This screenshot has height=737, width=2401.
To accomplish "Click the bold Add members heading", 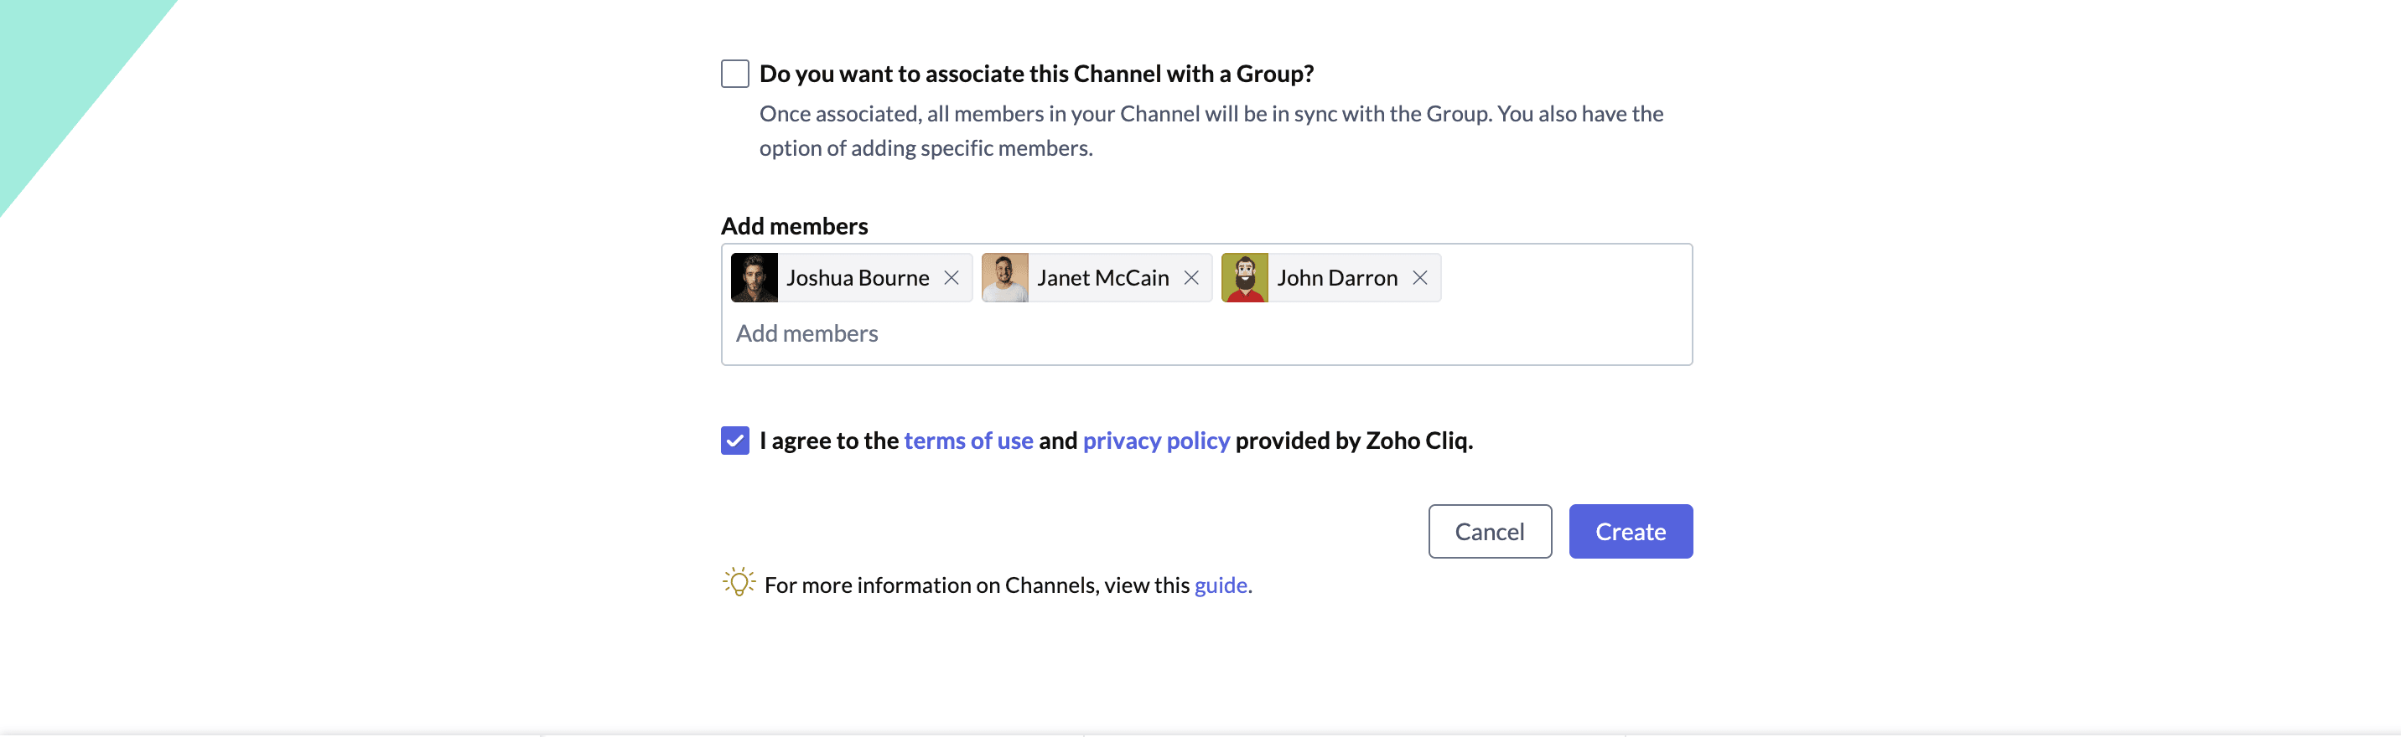I will pos(794,226).
